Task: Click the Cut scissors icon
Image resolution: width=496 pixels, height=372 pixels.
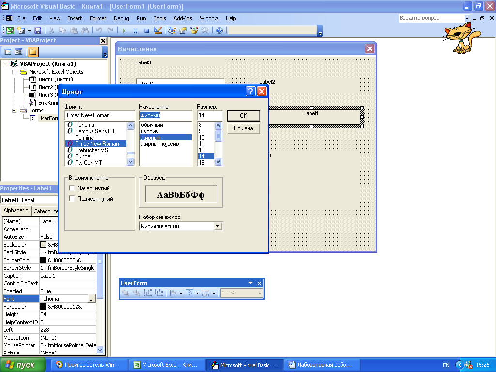Action: click(51, 31)
